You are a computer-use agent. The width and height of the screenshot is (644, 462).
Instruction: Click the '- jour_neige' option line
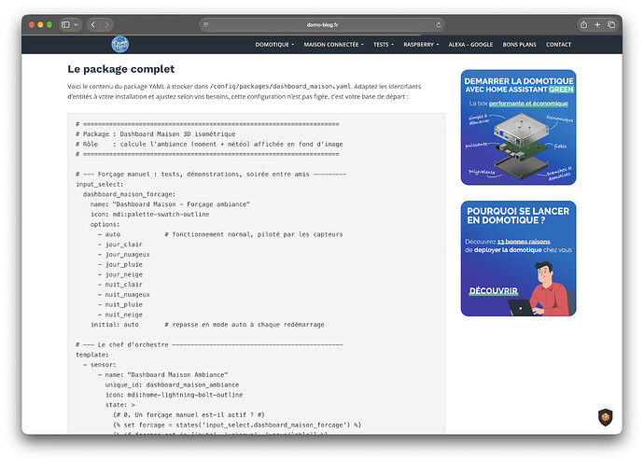point(119,274)
